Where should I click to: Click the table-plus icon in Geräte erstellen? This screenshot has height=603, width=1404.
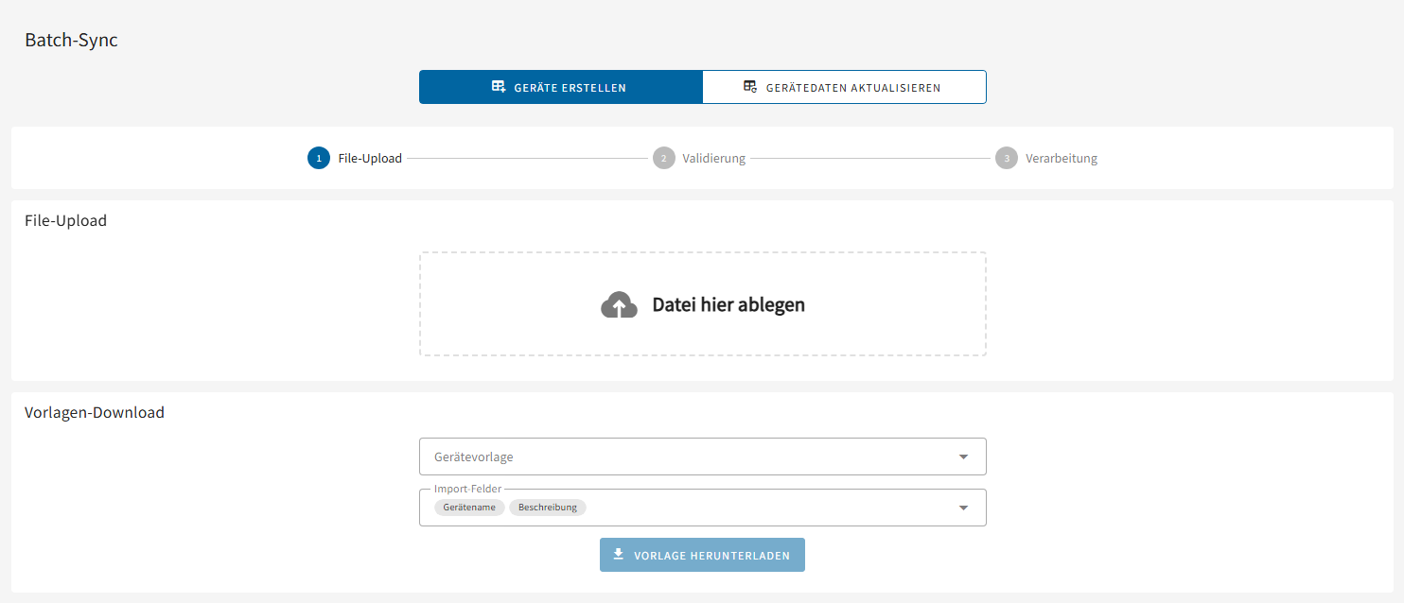499,87
